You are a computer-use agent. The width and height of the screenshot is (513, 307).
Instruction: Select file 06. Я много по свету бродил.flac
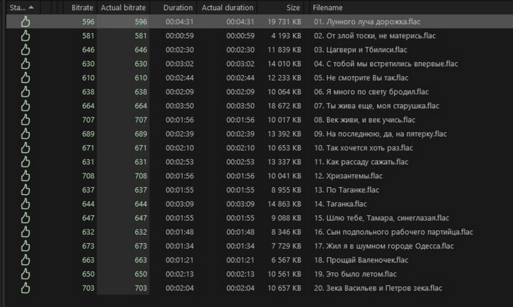pyautogui.click(x=371, y=92)
